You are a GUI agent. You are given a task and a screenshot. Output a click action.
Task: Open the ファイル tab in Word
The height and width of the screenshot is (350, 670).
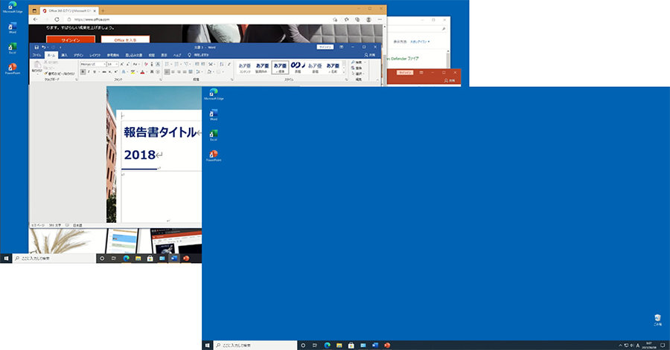36,55
